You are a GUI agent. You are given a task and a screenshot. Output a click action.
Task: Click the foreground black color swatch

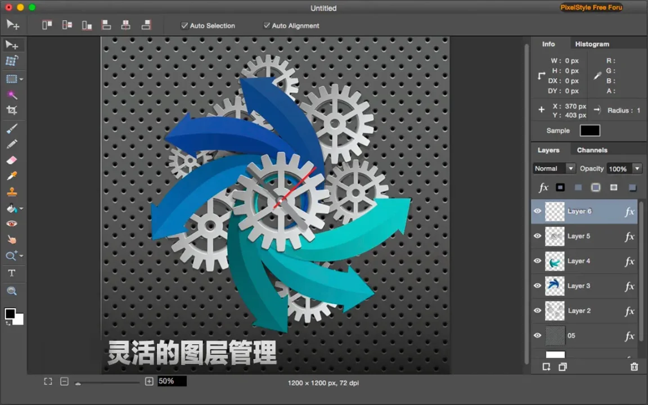(x=10, y=314)
